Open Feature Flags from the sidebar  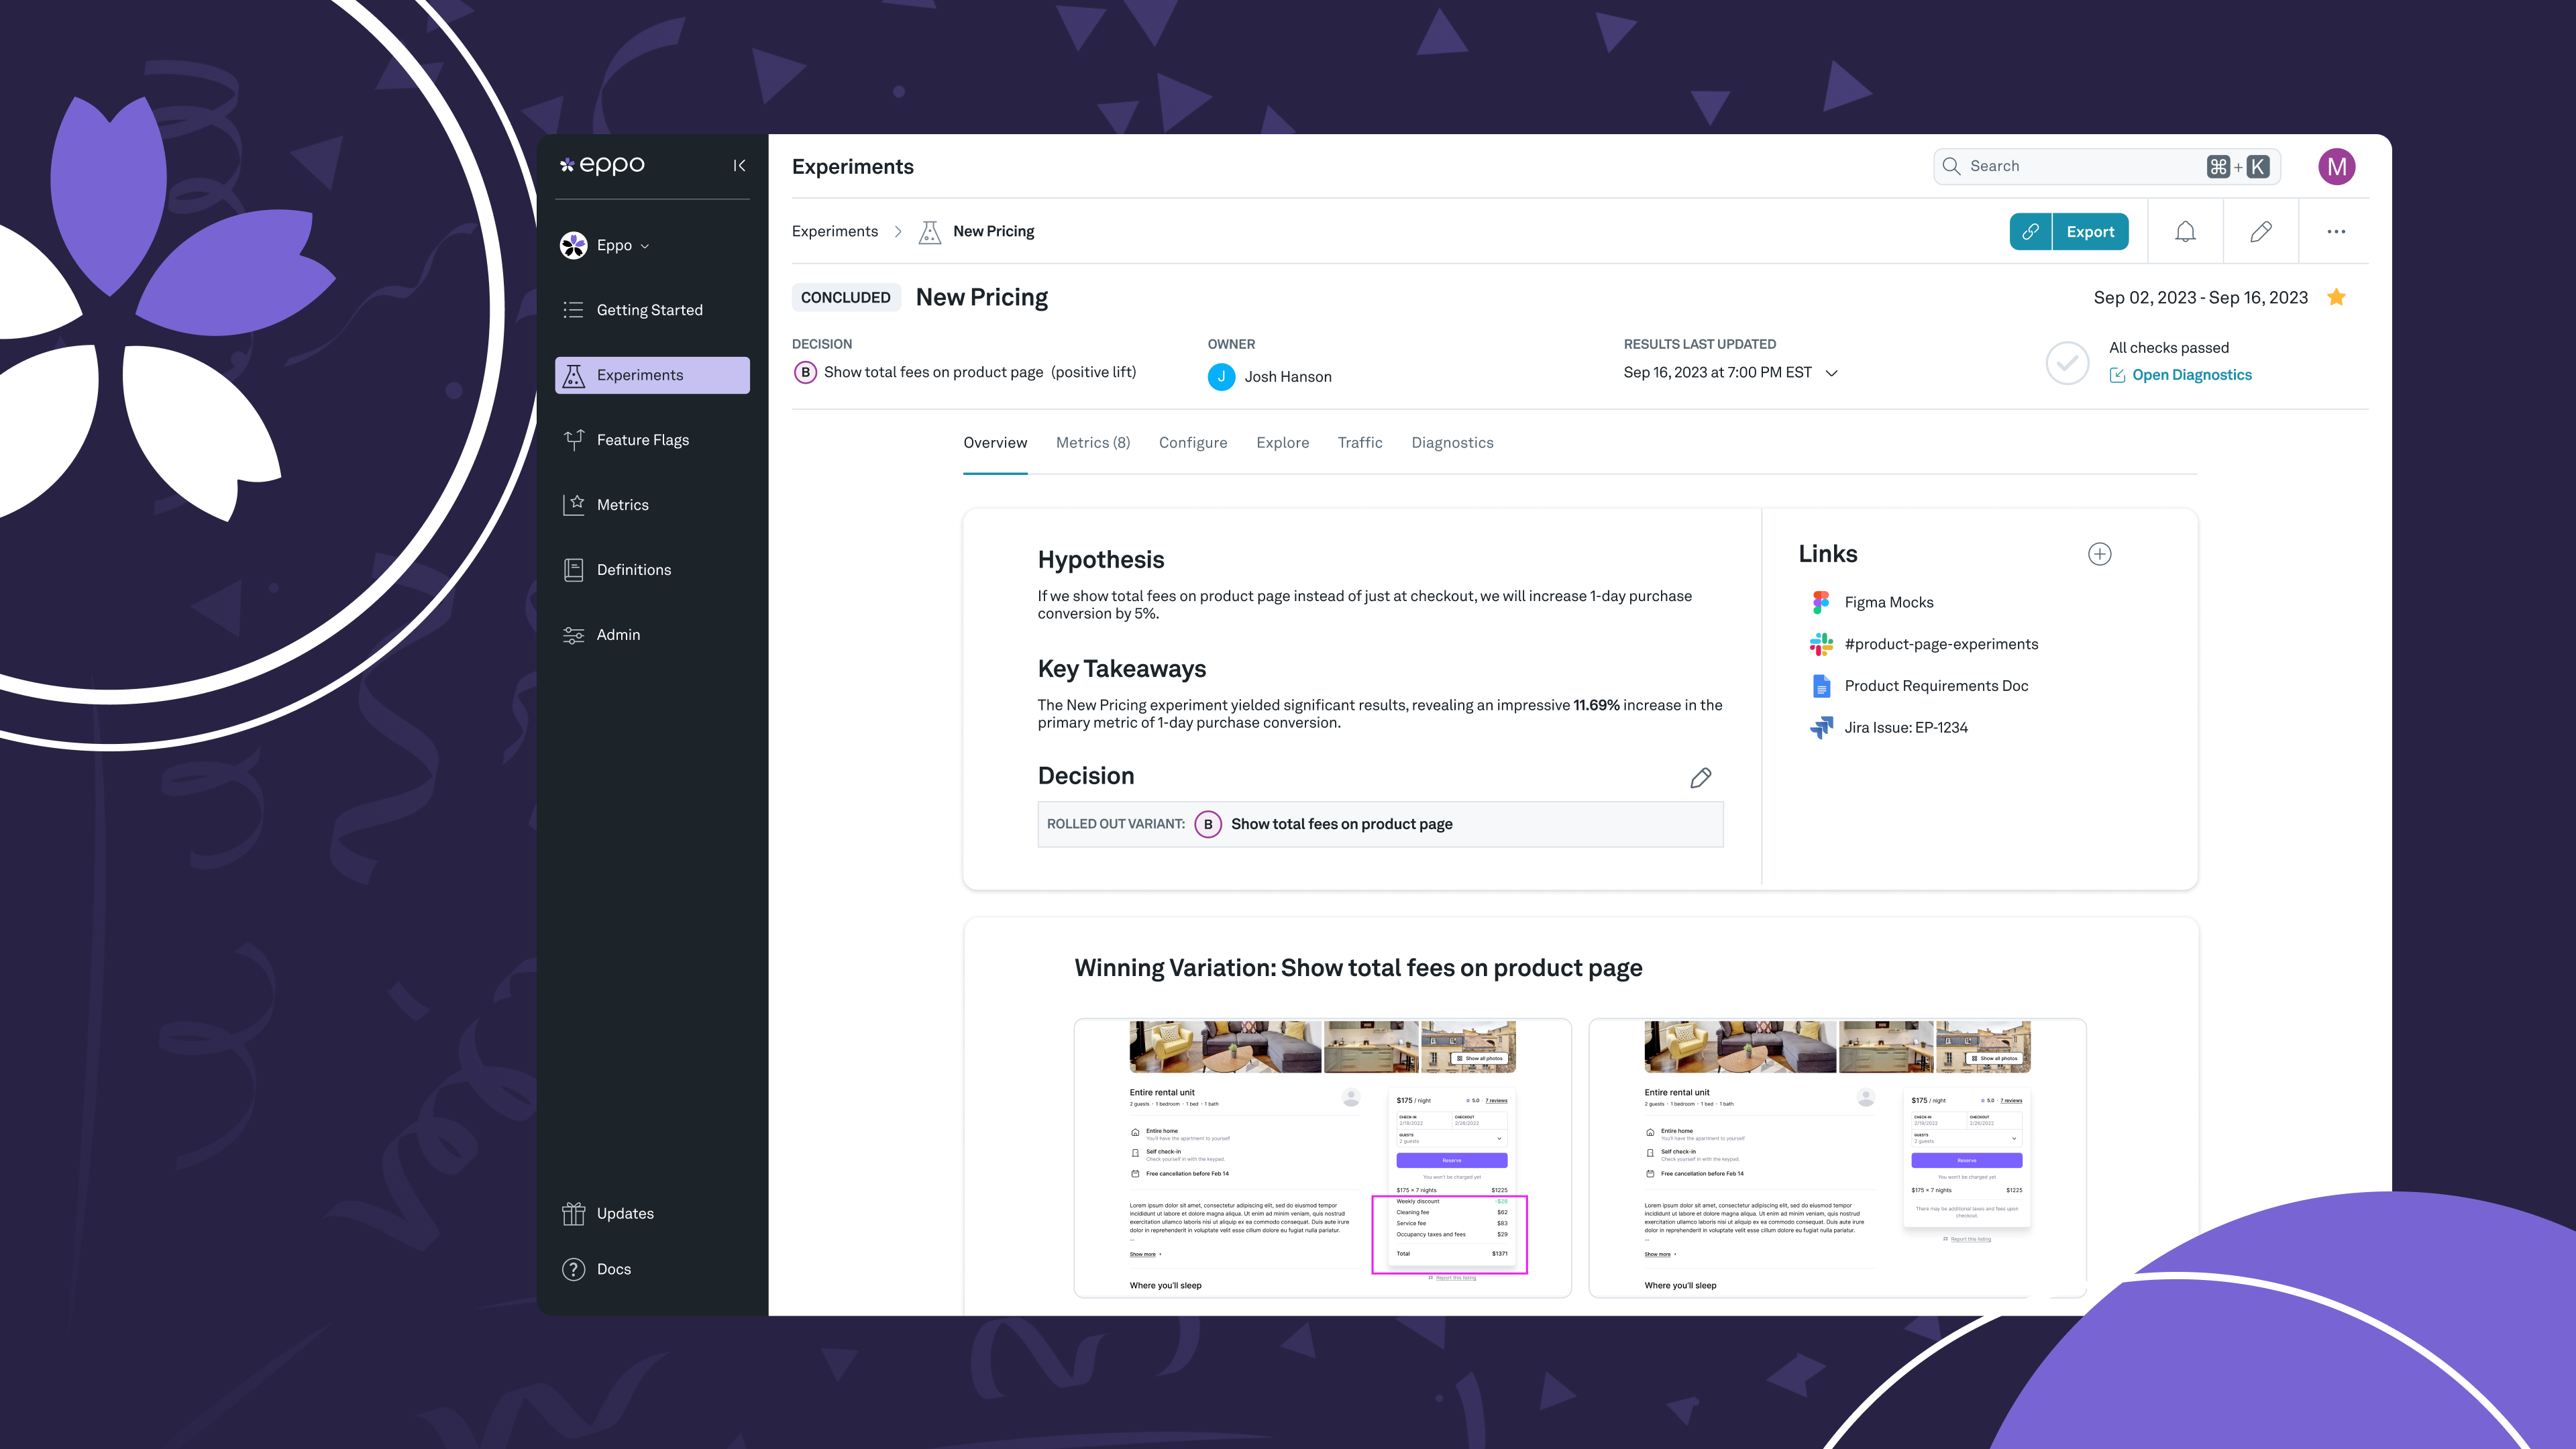pos(642,439)
